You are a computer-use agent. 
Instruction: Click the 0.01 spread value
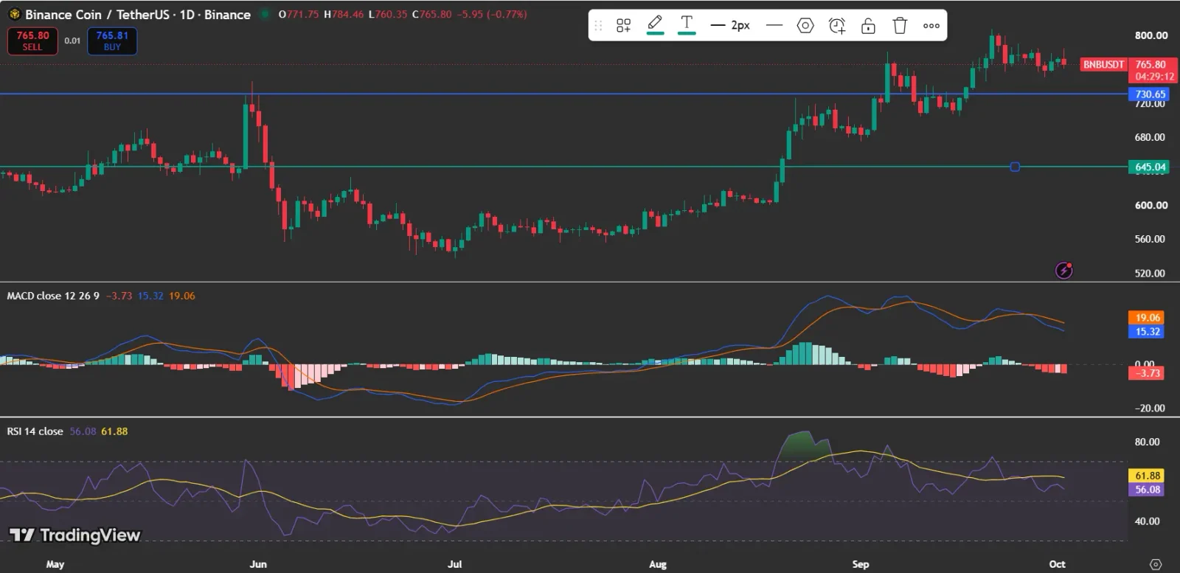pos(72,41)
